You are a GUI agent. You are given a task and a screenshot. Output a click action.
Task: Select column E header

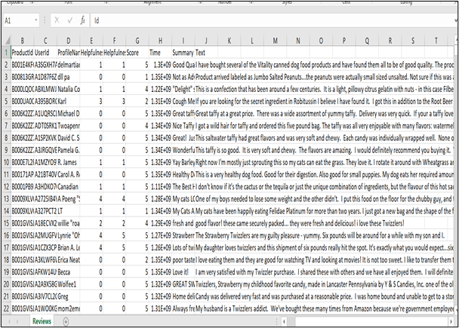pos(91,41)
